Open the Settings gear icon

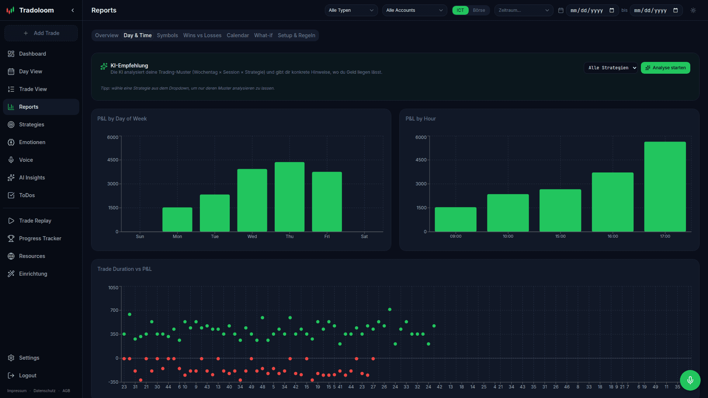[11, 358]
